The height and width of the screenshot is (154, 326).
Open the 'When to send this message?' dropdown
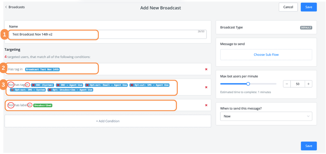266,116
